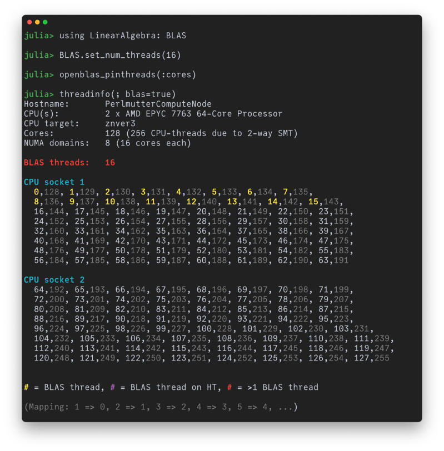Click the yellow highlighted core '10'
Image resolution: width=444 pixels, height=451 pixels.
tap(110, 202)
